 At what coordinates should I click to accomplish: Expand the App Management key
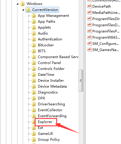coord(29,16)
